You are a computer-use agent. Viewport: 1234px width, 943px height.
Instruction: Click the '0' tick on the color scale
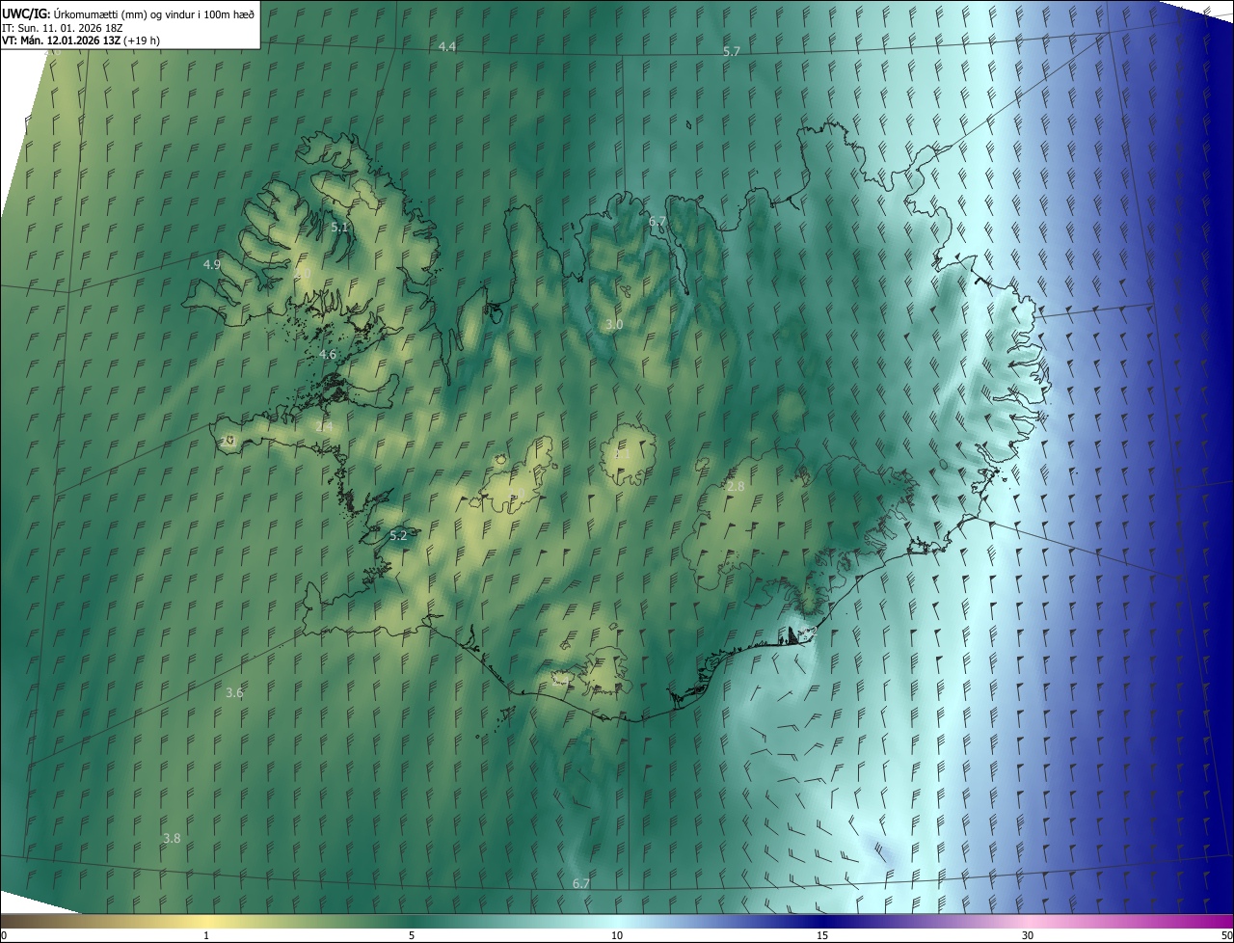4,935
